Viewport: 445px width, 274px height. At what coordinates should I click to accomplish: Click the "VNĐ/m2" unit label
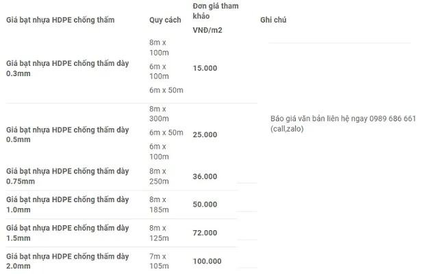(x=207, y=30)
